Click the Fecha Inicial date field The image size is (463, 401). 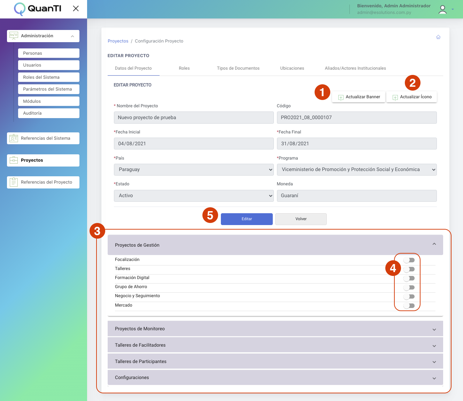point(194,144)
